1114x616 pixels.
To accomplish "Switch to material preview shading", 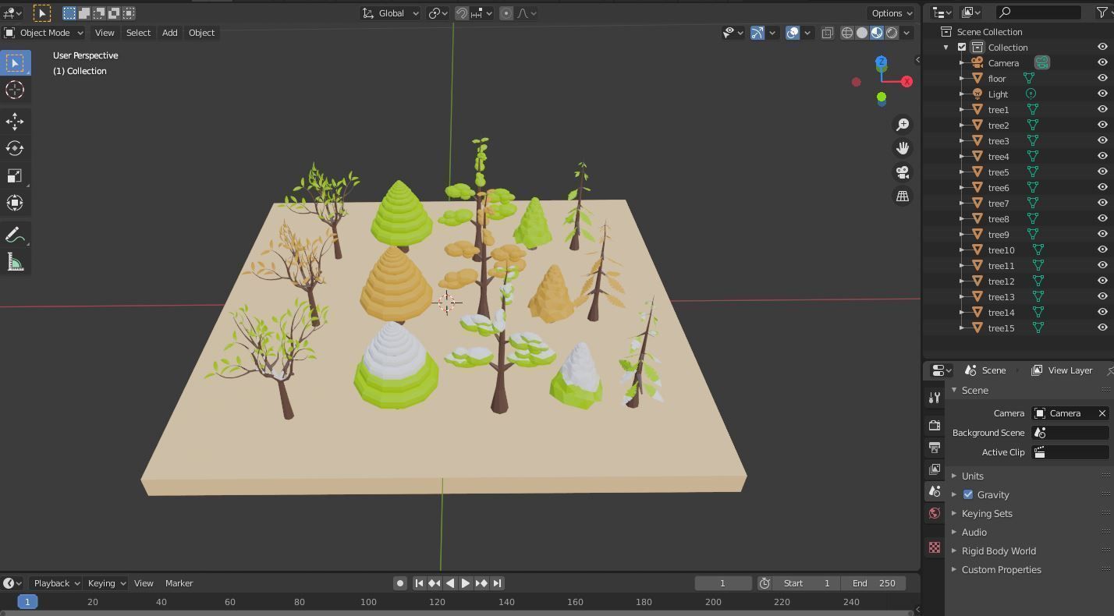I will [x=876, y=33].
